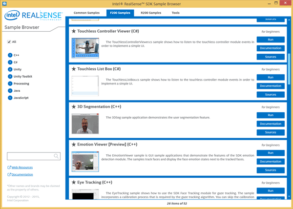Click the Eye Tracking (C++) title
The height and width of the screenshot is (209, 293).
(x=95, y=182)
